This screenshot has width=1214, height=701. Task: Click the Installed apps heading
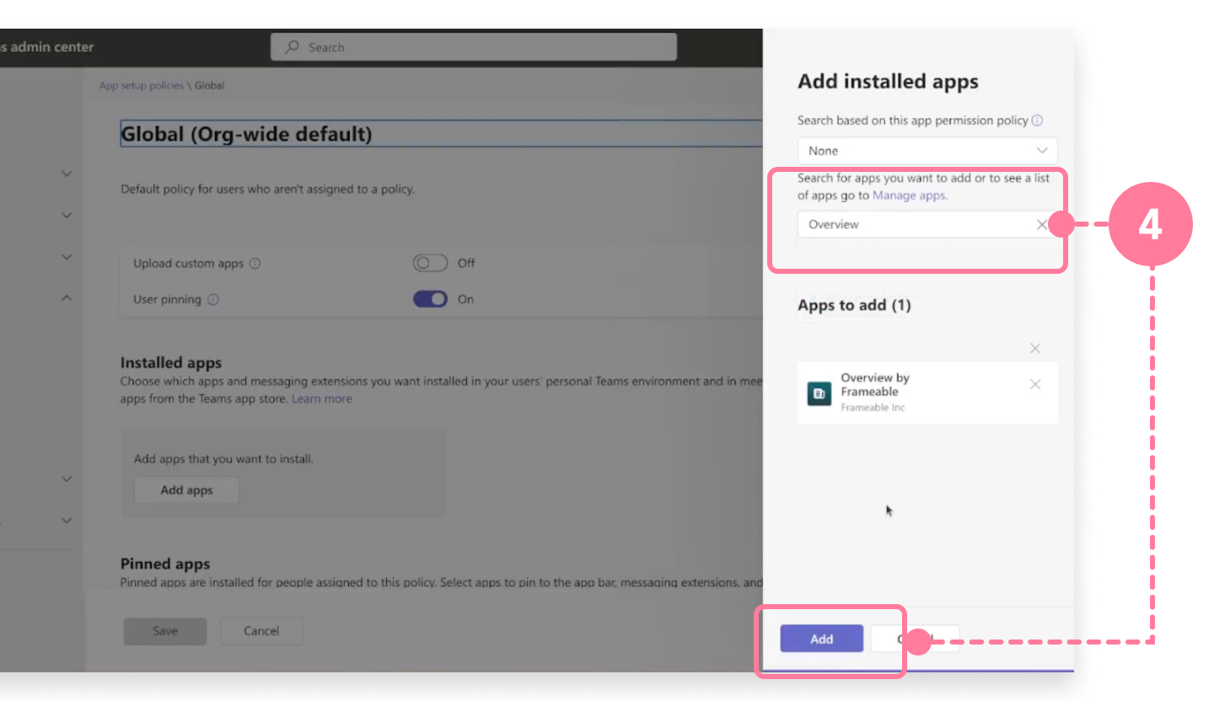(171, 363)
